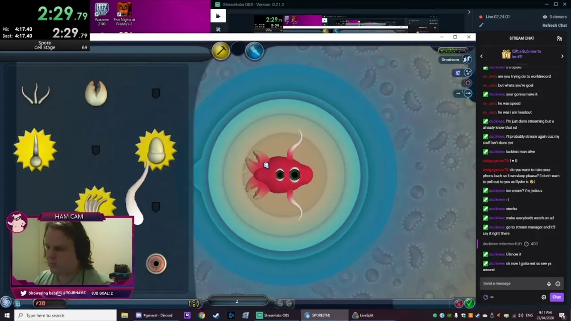The image size is (571, 321).
Task: Select the red cell creature
Action: [x=280, y=175]
